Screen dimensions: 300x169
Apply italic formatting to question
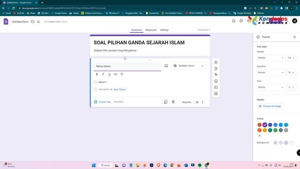[103, 74]
